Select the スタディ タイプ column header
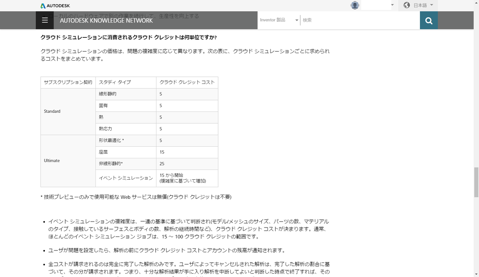 tap(126, 82)
